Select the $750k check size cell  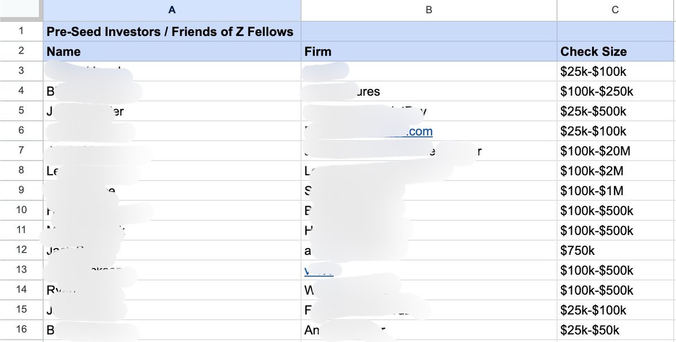coord(616,251)
